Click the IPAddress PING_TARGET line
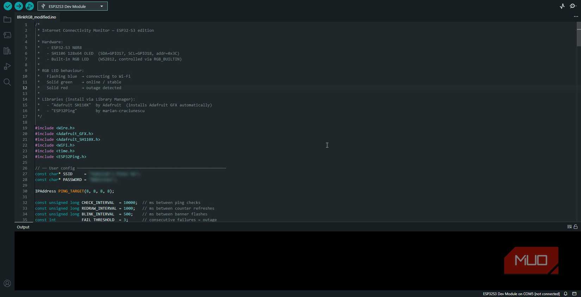 75,191
